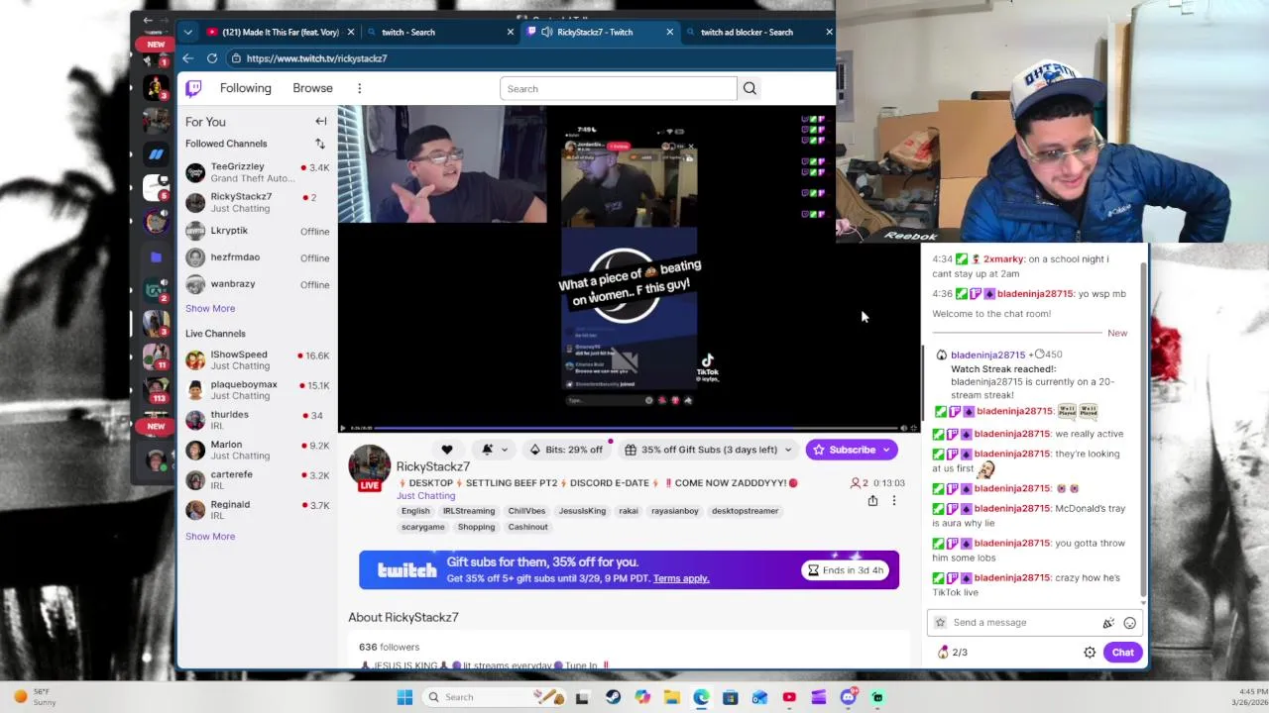Open IShowSpeed live channel

click(x=258, y=360)
